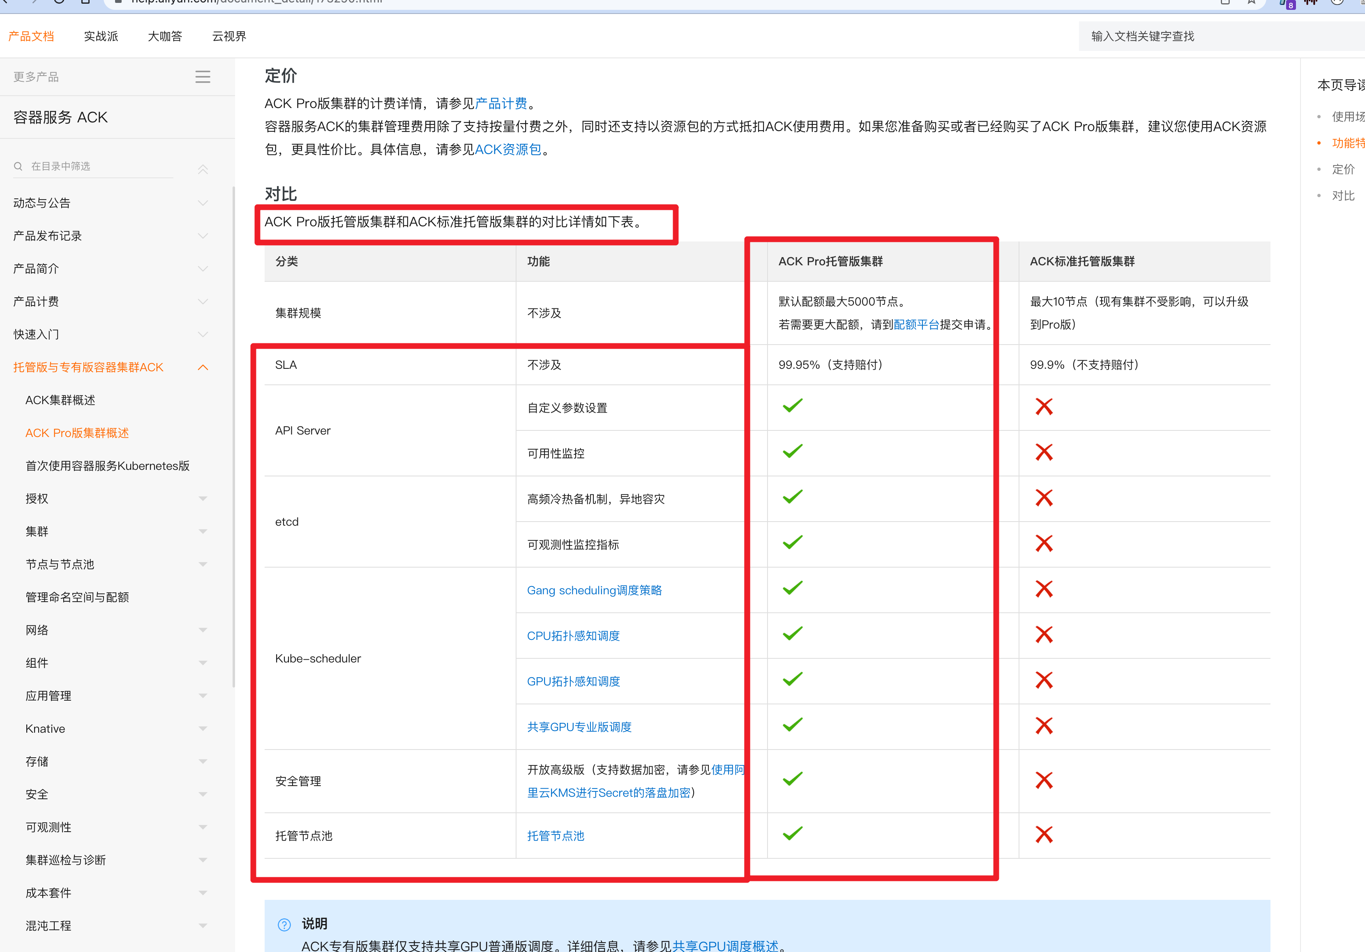Image resolution: width=1365 pixels, height=952 pixels.
Task: Expand the 可观测性 submenu arrow
Action: (x=203, y=827)
